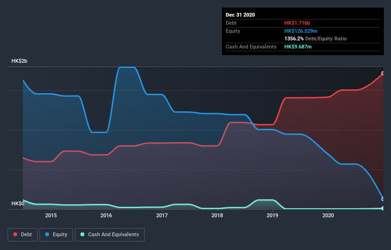The width and height of the screenshot is (391, 250).
Task: Click the red Debt legend dot
Action: point(15,234)
